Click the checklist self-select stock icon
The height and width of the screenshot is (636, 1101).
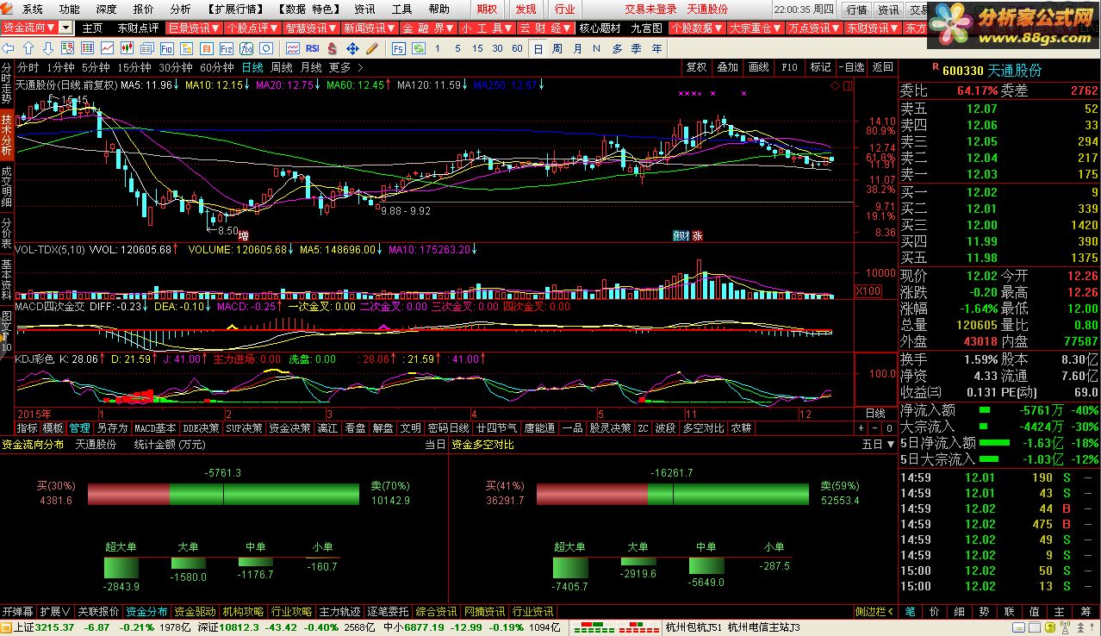[x=67, y=48]
